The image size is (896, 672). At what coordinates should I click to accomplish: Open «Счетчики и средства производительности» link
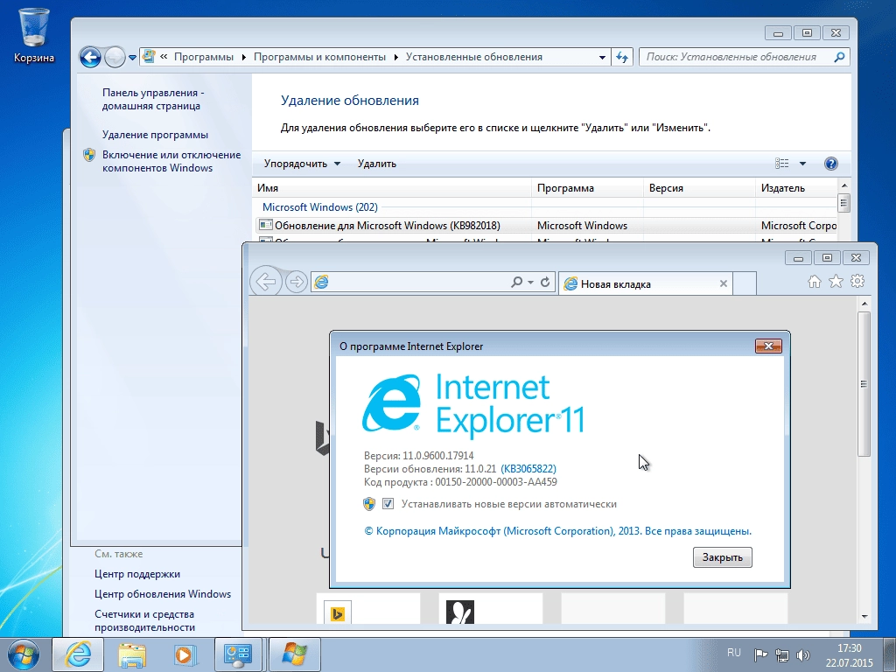pos(144,620)
